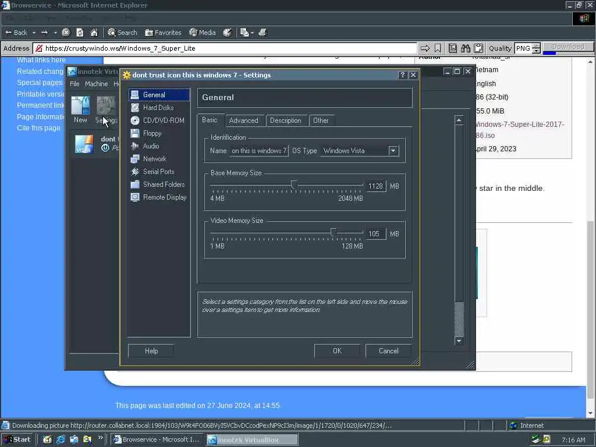Click the Base Memory Size slider handle
This screenshot has height=447, width=596.
[293, 185]
